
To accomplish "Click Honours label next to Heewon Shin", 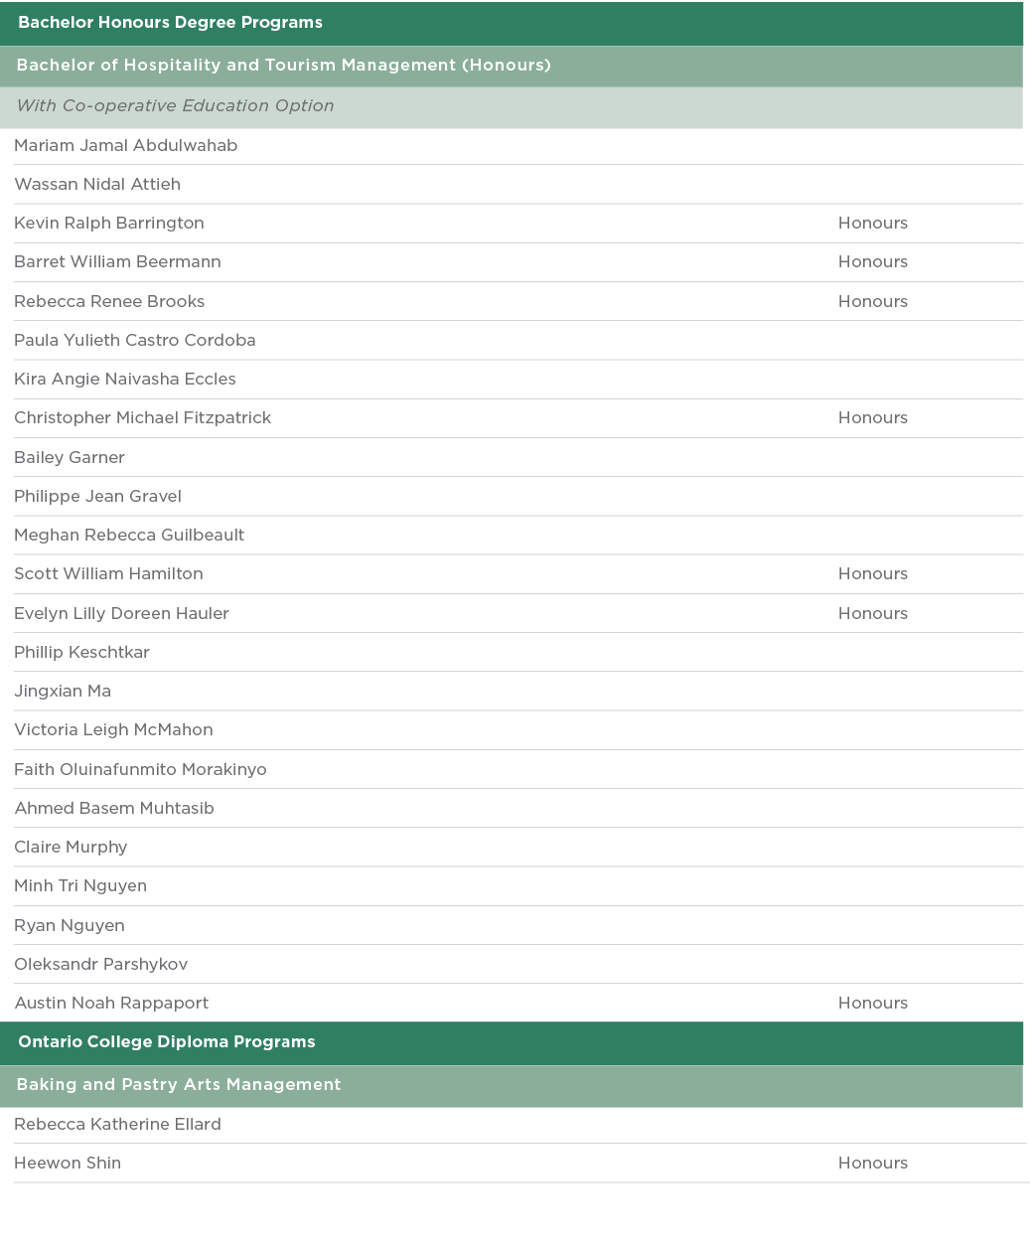I will pyautogui.click(x=872, y=1164).
